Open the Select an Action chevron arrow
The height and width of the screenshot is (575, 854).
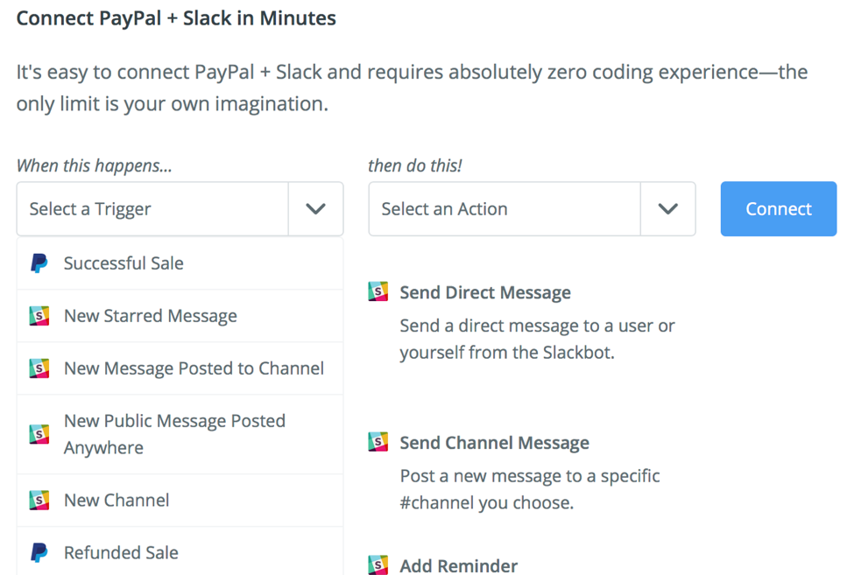click(667, 209)
